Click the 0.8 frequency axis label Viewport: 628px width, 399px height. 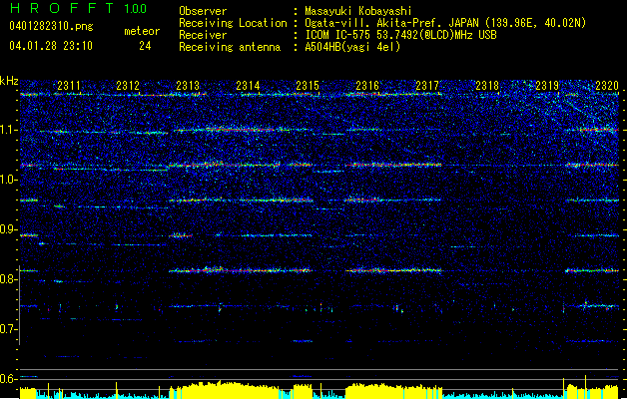coord(9,279)
